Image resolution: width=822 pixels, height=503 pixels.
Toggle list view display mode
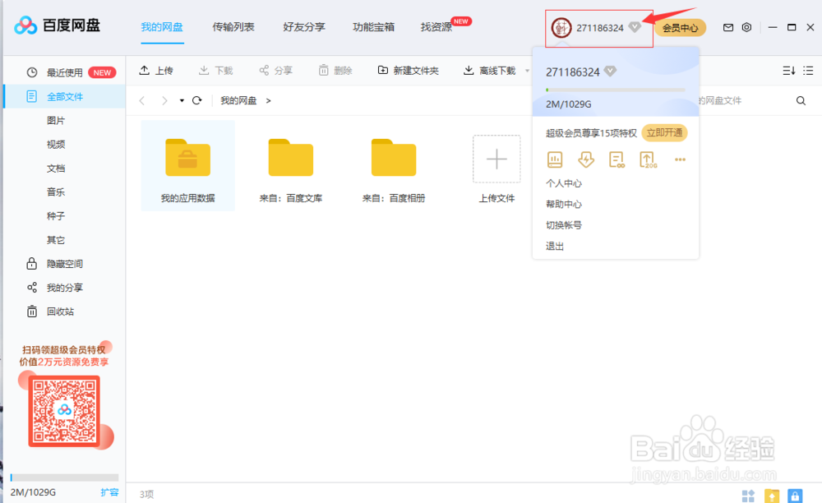tap(809, 70)
